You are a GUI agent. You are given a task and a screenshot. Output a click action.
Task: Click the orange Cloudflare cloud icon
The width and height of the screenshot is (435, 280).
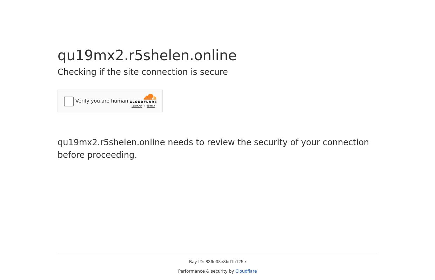[x=150, y=97]
